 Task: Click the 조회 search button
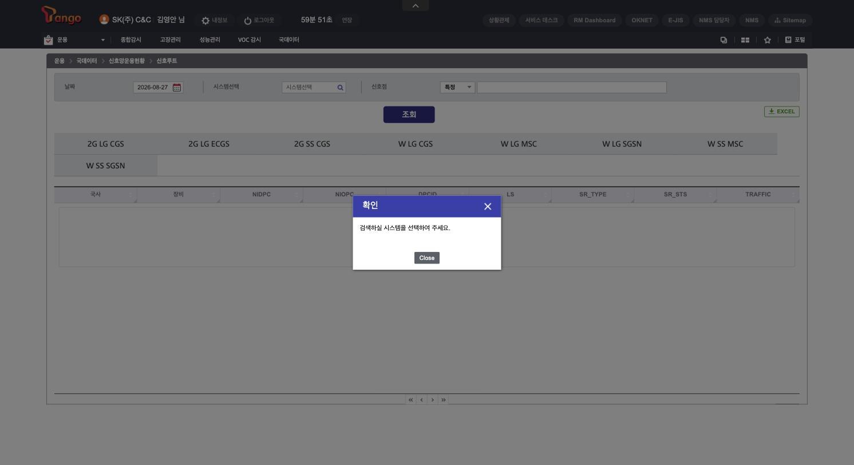[409, 115]
